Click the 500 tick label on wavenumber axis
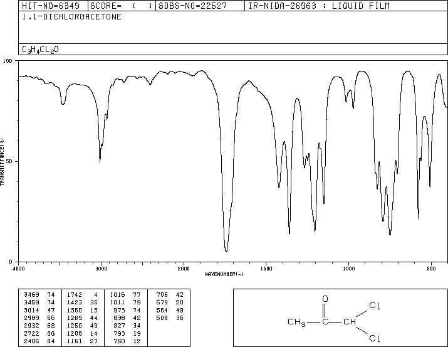The width and height of the screenshot is (448, 347). (x=431, y=269)
